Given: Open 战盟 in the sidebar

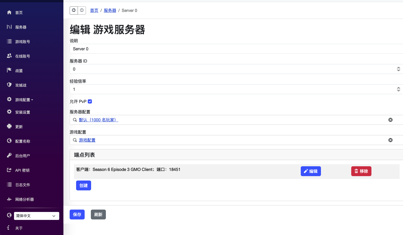Looking at the screenshot, I should coord(19,71).
